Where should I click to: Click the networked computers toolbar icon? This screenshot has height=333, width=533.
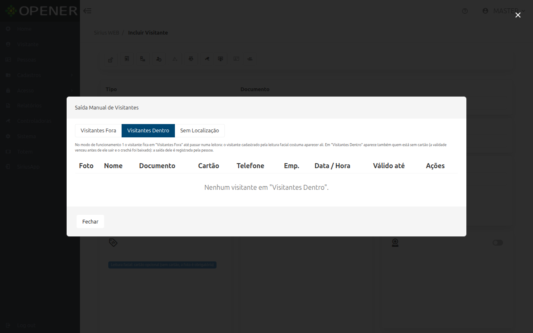point(142,59)
